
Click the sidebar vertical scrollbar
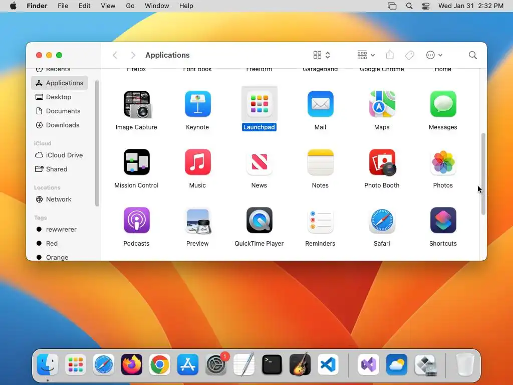coord(97,143)
